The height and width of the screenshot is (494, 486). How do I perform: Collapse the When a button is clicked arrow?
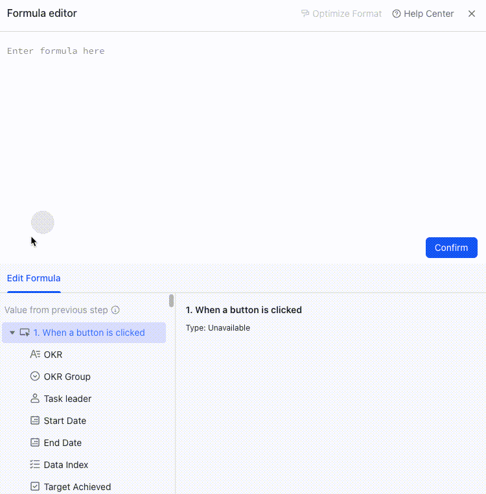(12, 333)
